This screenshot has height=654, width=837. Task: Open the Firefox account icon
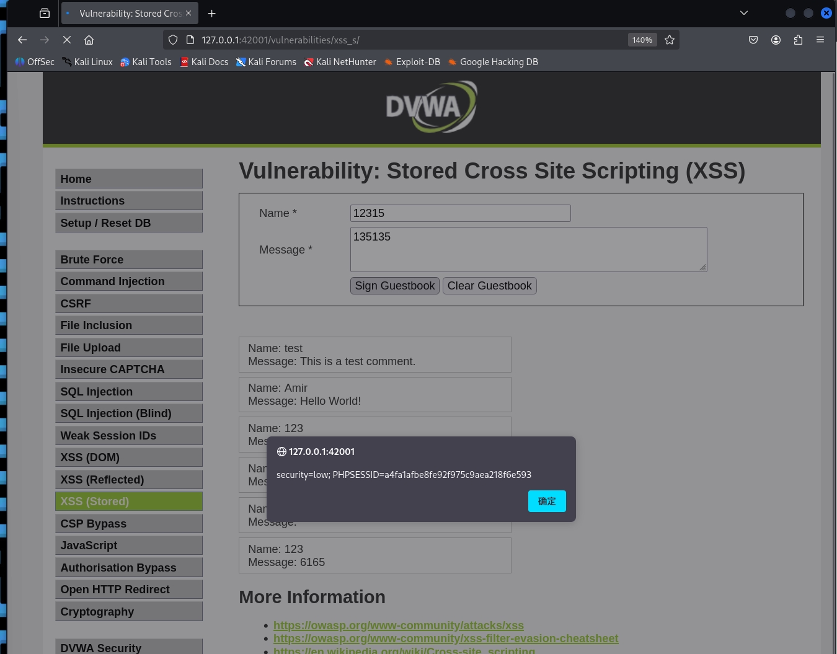coord(776,40)
